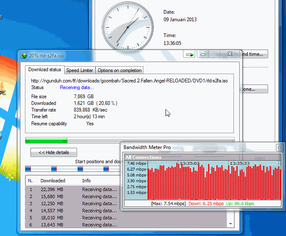
Task: Click the scrollbar down arrow in connection list
Action: (x=231, y=224)
